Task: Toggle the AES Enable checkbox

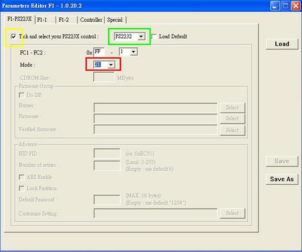Action: [x=21, y=177]
